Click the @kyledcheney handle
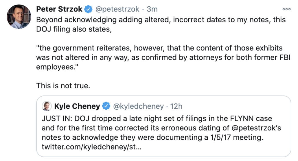This screenshot has width=298, height=161. point(138,106)
